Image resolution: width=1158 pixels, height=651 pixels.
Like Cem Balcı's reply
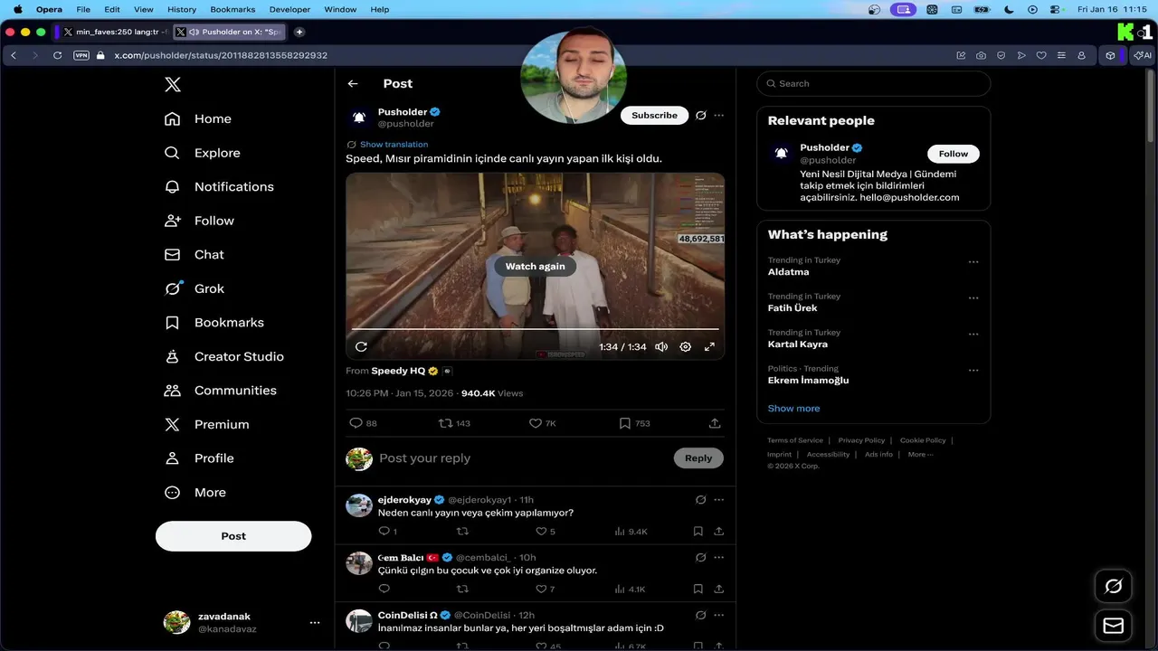tap(541, 590)
